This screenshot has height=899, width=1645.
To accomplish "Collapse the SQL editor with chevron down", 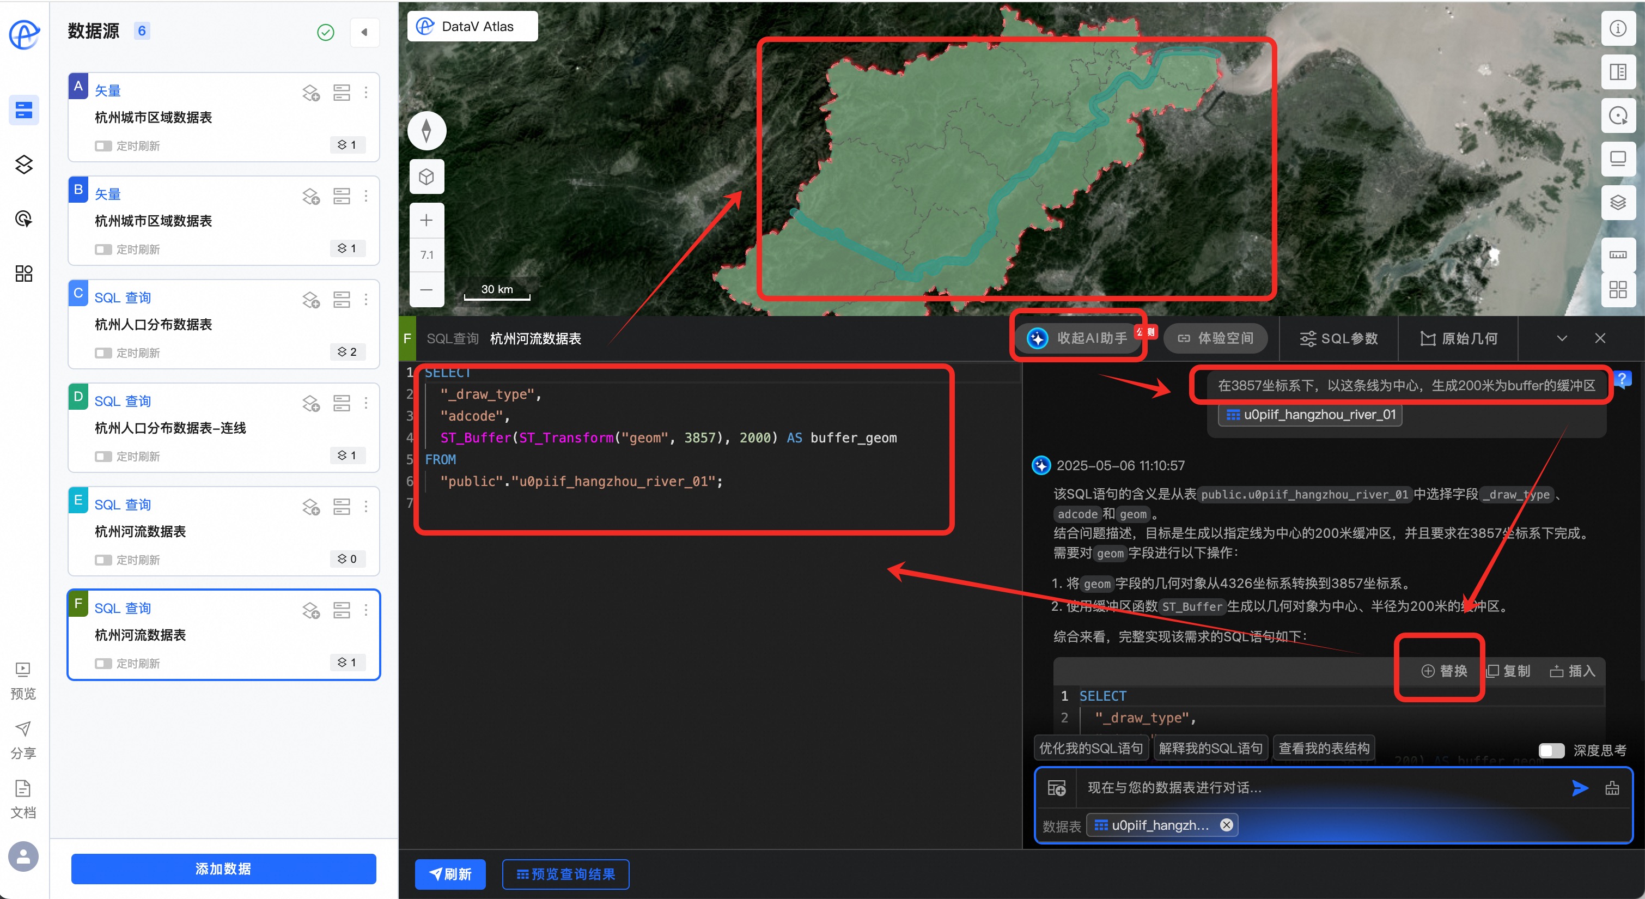I will click(1562, 338).
